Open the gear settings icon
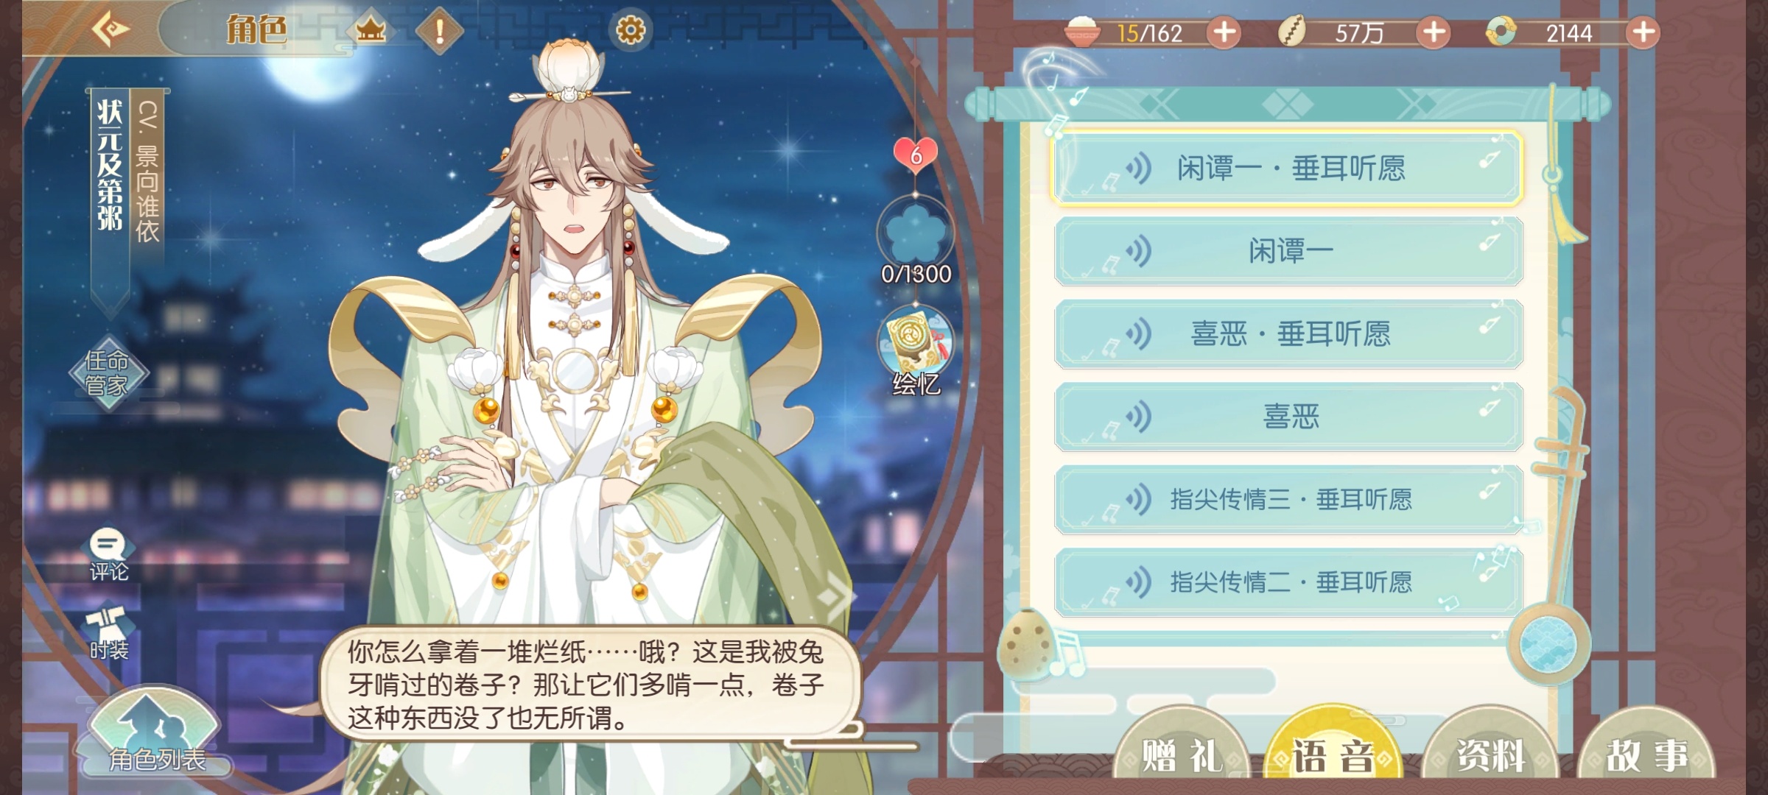The width and height of the screenshot is (1768, 795). pyautogui.click(x=630, y=30)
